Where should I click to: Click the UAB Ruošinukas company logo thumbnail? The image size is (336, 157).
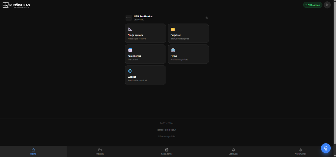click(129, 18)
